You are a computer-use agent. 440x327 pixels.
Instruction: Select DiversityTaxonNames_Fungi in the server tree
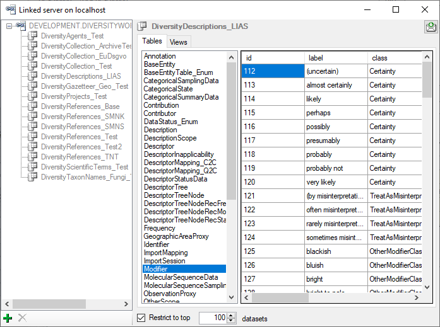(86, 177)
